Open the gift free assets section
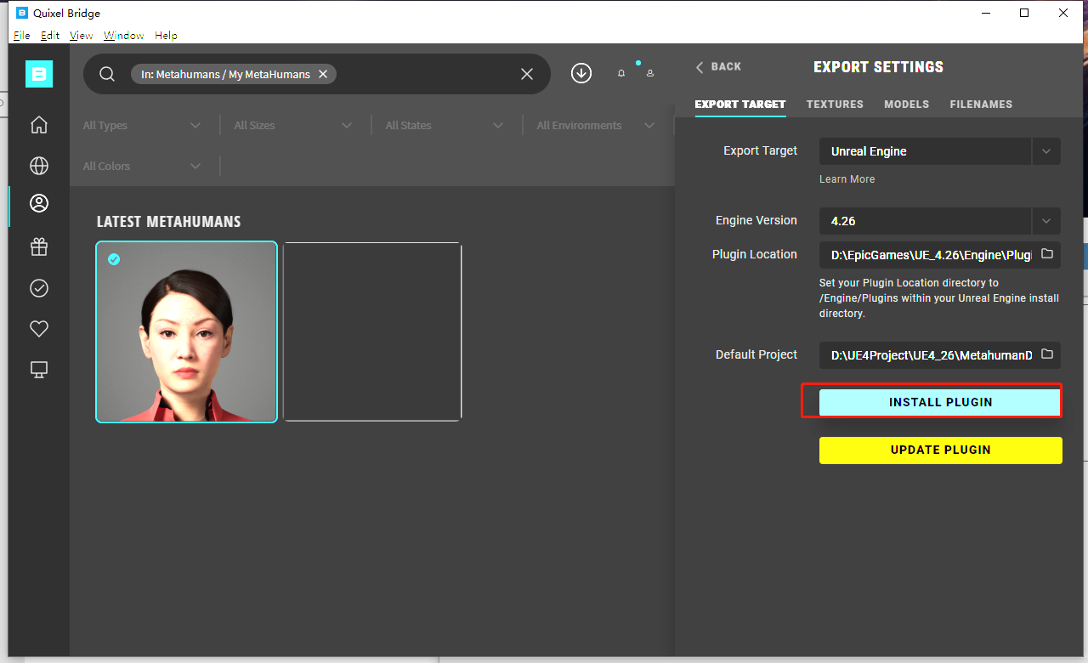This screenshot has height=663, width=1088. 39,247
